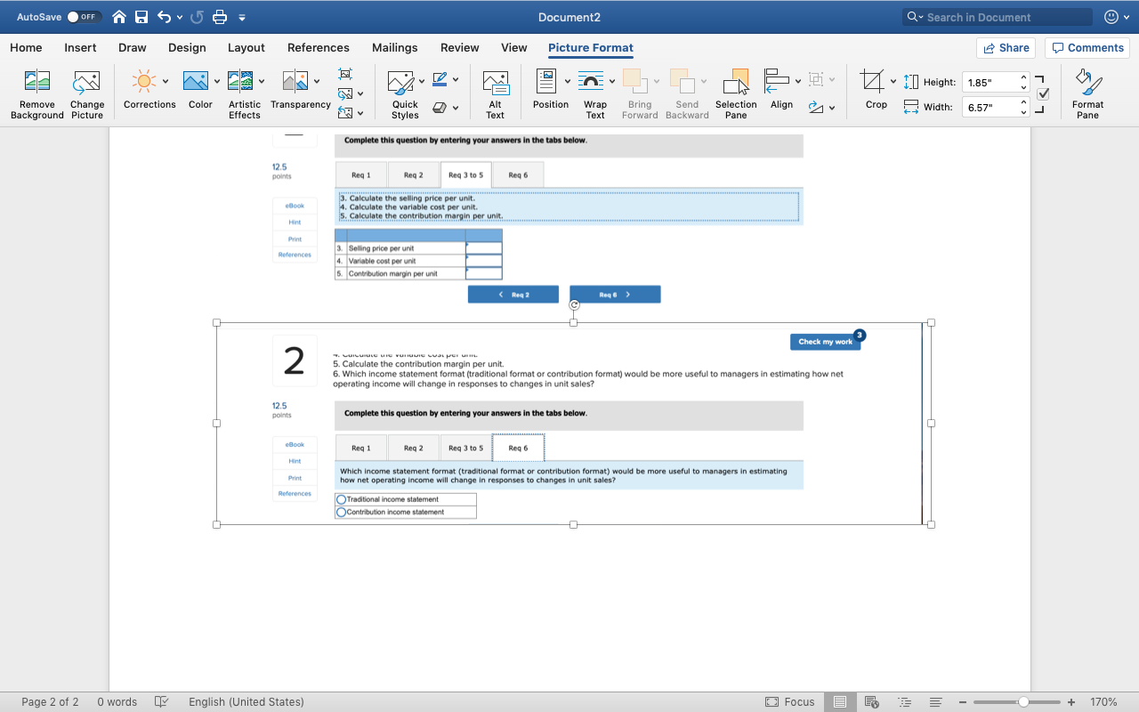Click the English (United States) language indicator
Viewport: 1139px width, 712px height.
click(246, 701)
